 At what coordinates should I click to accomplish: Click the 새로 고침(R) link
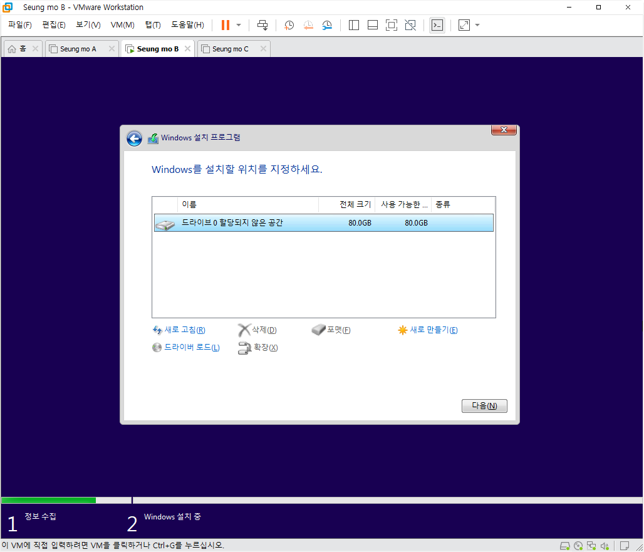pyautogui.click(x=179, y=330)
